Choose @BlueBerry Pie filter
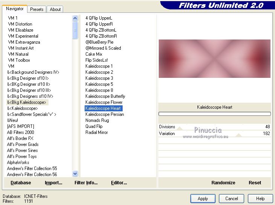 (x=99, y=42)
